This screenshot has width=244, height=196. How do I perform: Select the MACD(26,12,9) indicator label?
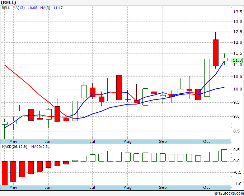point(14,147)
